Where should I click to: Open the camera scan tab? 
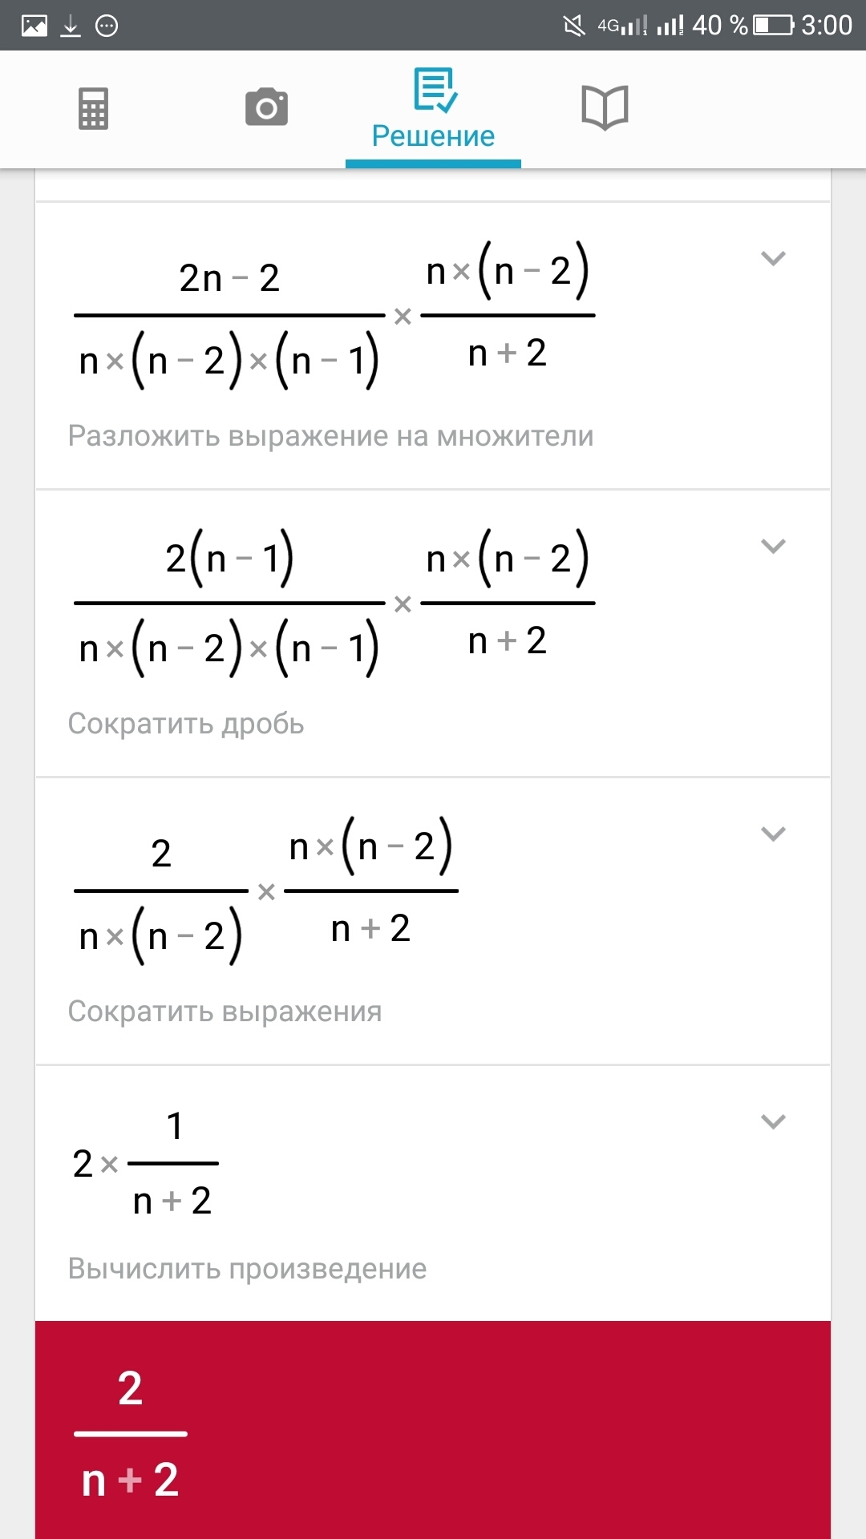[266, 108]
